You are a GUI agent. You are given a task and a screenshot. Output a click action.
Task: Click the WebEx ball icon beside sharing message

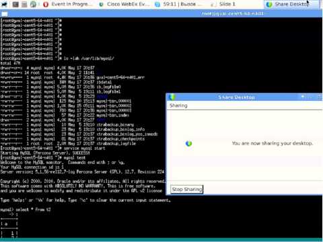(x=188, y=143)
